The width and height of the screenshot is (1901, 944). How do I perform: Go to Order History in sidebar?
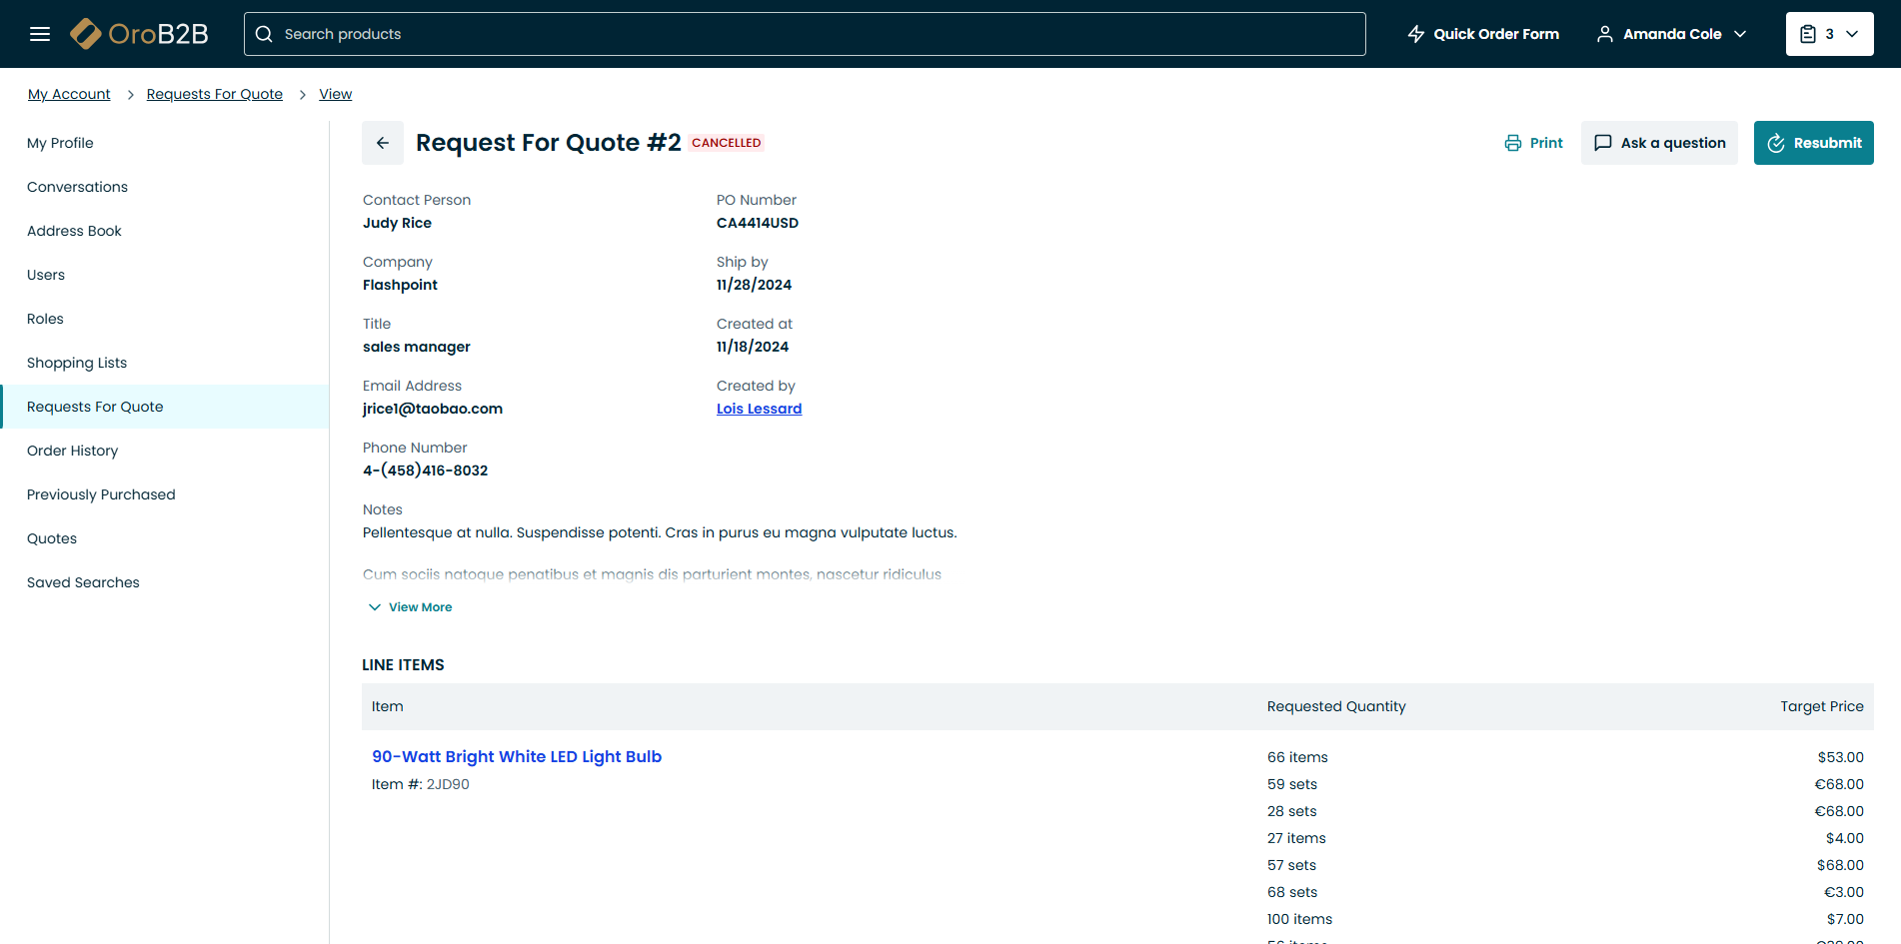tap(72, 451)
